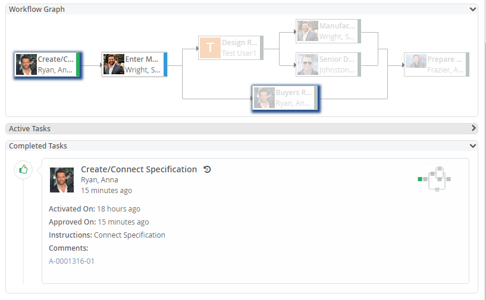Viewport: 486px width, 300px height.
Task: Click the history icon beside Create/Connect Specification
Action: 207,169
